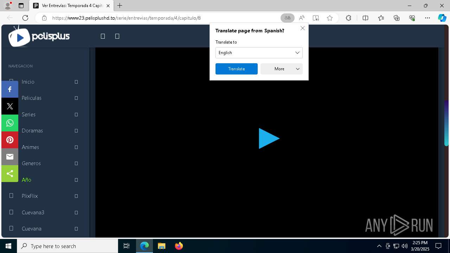Click the Pelisplus logo

point(39,36)
